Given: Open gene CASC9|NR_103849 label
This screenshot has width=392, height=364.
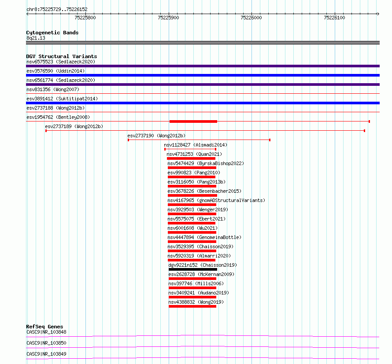Looking at the screenshot, I should pos(47,354).
